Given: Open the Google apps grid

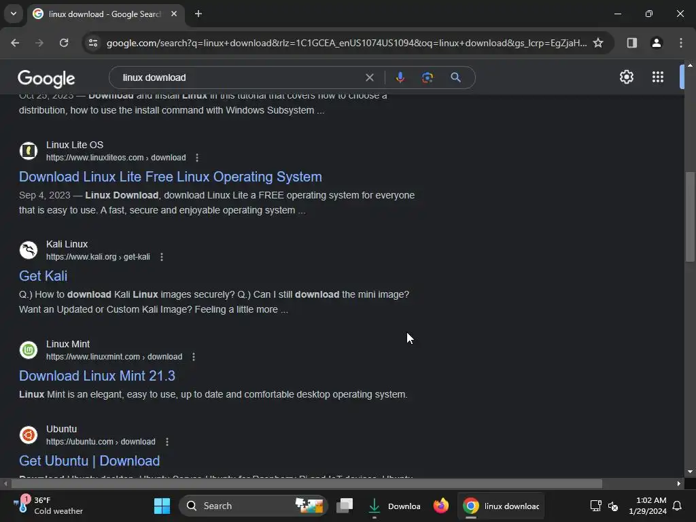Looking at the screenshot, I should [x=658, y=77].
